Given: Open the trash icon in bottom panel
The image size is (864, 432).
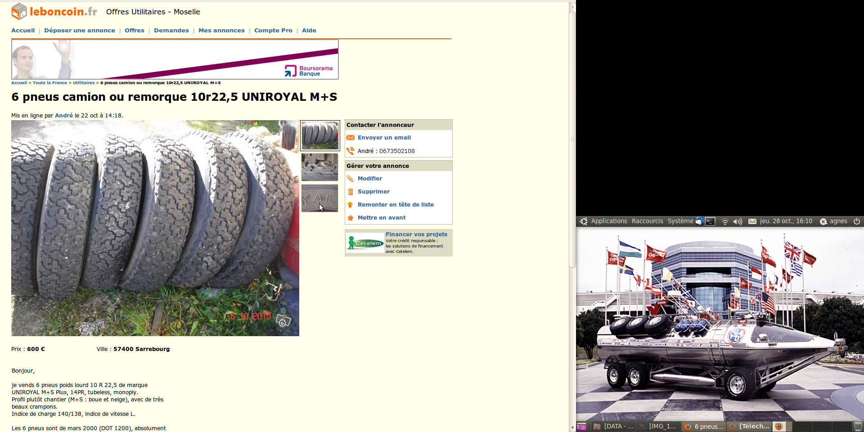Looking at the screenshot, I should coord(858,427).
